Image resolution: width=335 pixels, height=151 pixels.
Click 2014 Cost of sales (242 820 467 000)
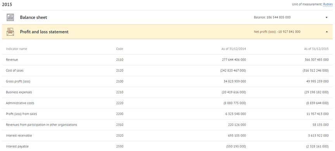[233, 71]
